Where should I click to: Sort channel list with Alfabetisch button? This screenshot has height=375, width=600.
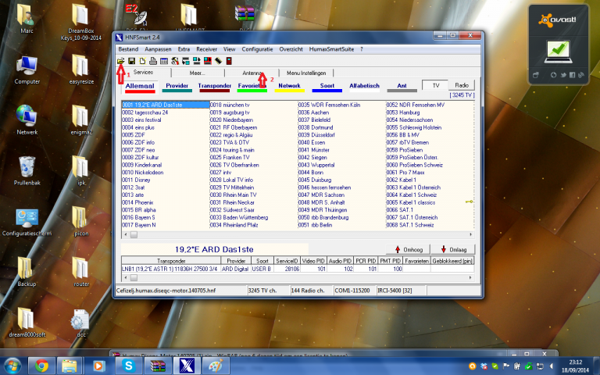363,85
